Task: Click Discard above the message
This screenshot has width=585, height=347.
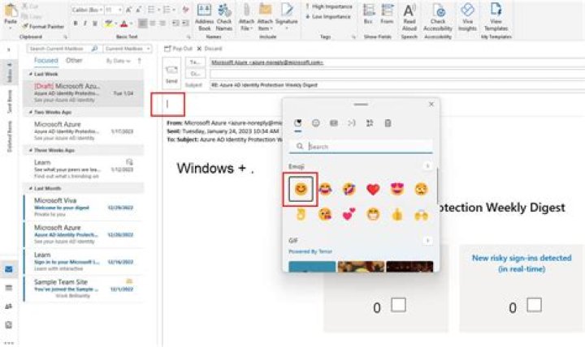Action: point(210,49)
